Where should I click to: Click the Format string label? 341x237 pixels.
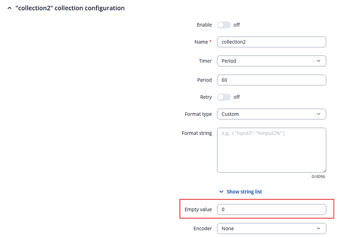(x=197, y=133)
